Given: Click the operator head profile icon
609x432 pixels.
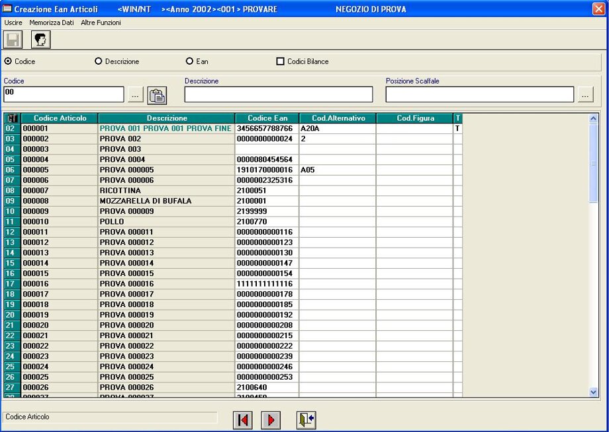Looking at the screenshot, I should [41, 40].
